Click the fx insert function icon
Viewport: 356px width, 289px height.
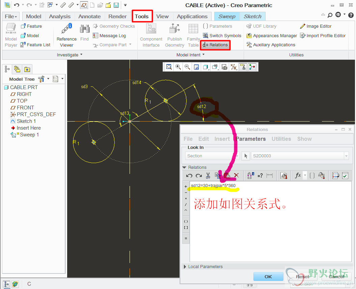[298, 176]
